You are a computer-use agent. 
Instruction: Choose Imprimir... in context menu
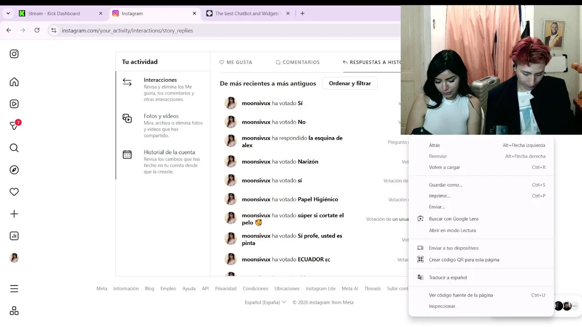tap(481, 196)
